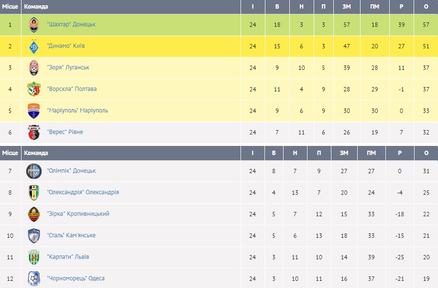Open the "Шахтар" Донецьк team link
438x288 pixels.
71,24
